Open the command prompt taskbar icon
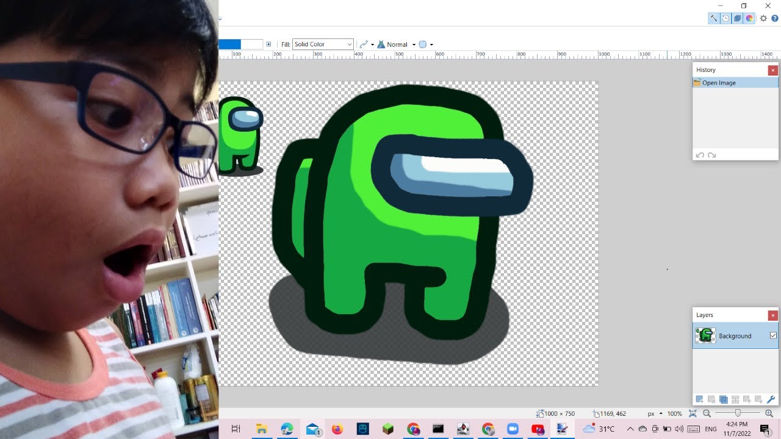The image size is (781, 439). (437, 429)
